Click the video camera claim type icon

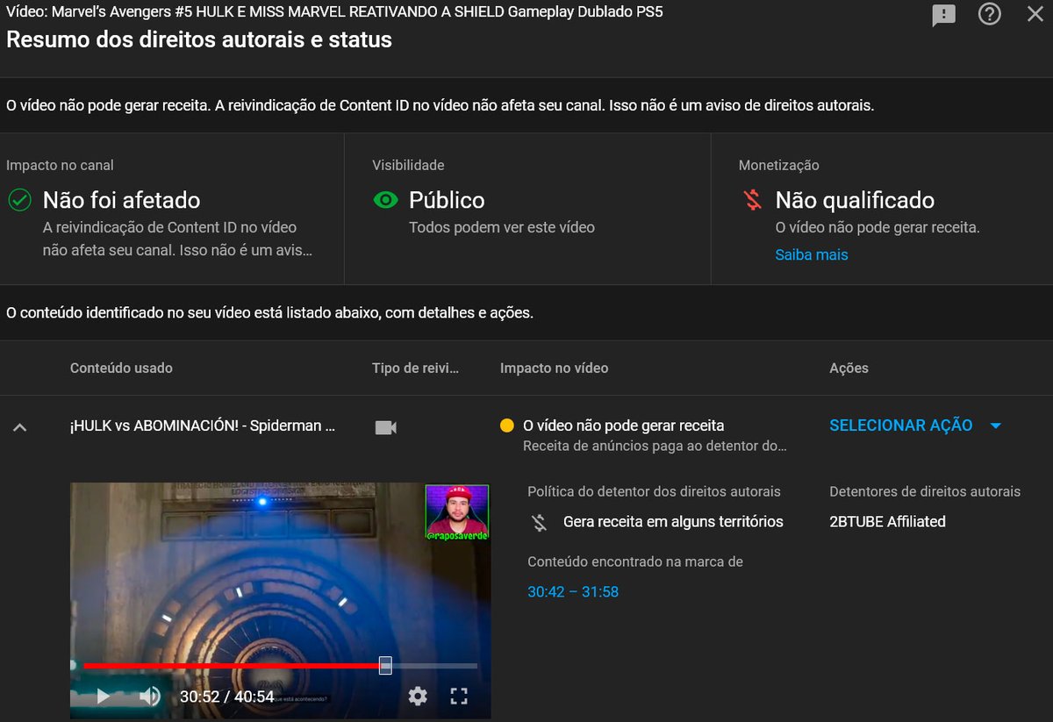pyautogui.click(x=386, y=427)
